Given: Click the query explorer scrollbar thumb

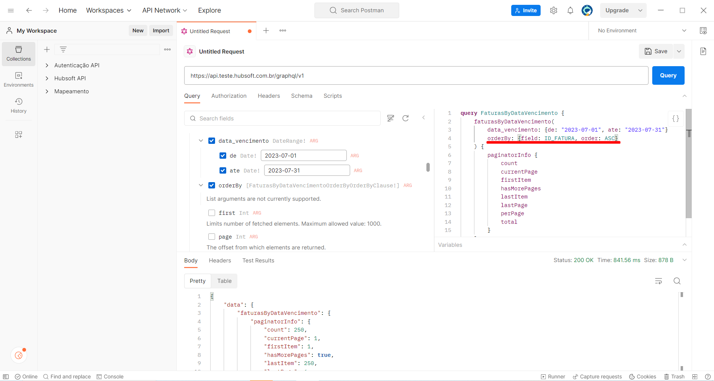Looking at the screenshot, I should click(428, 167).
